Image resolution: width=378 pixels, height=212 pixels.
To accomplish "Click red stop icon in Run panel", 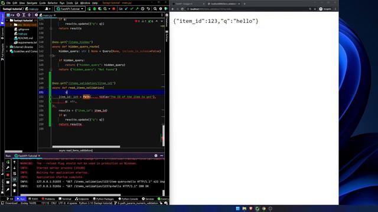I will pyautogui.click(x=8, y=175).
